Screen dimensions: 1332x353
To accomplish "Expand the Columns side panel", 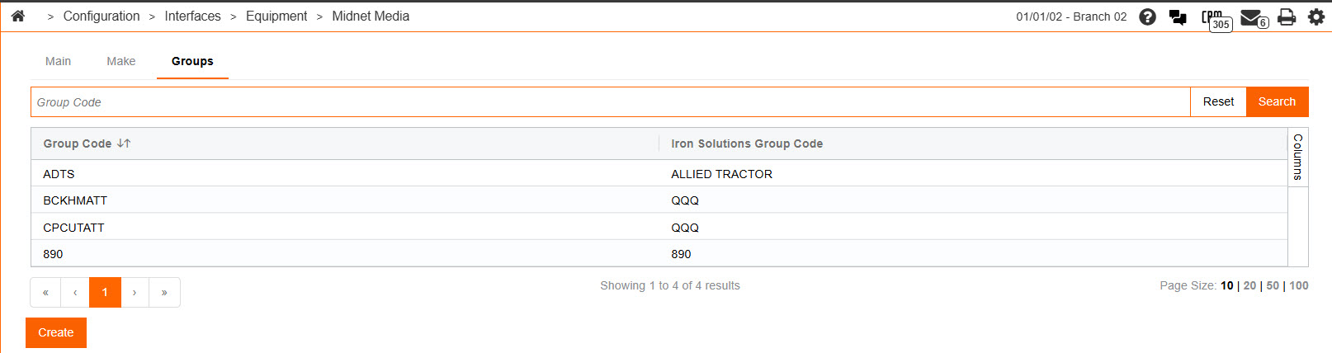I will 1297,157.
